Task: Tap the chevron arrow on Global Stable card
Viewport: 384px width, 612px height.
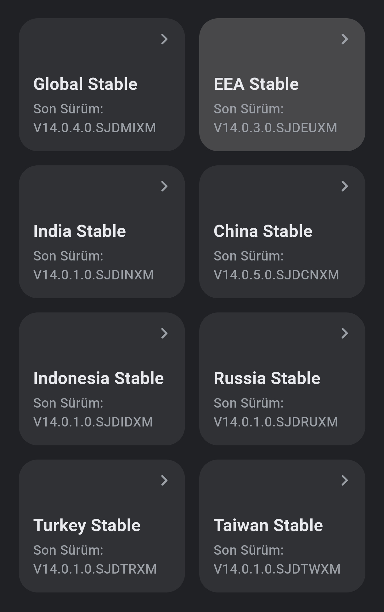Action: (164, 39)
